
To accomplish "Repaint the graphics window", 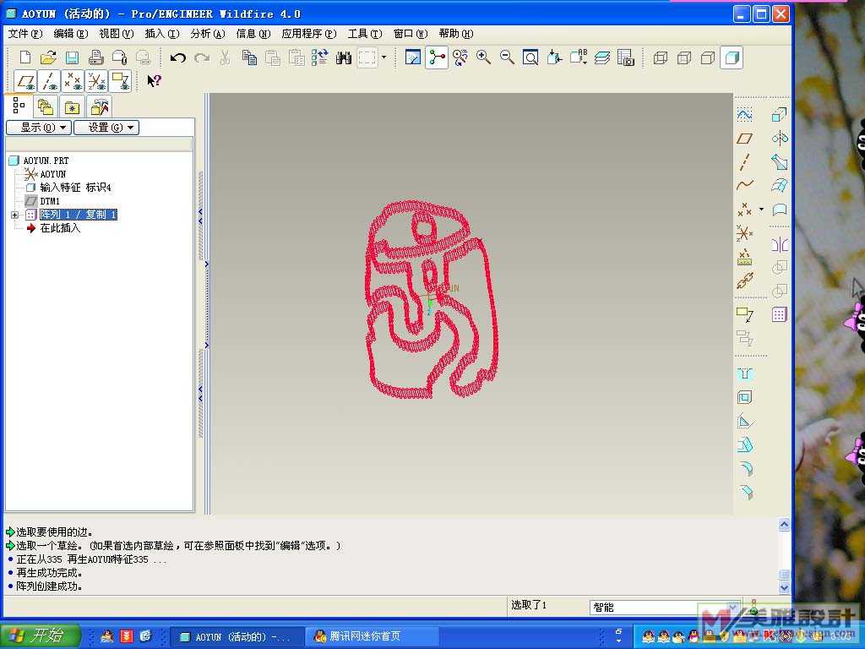I will click(412, 57).
